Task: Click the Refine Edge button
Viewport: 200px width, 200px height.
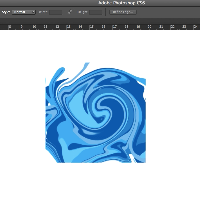Action: (x=123, y=12)
